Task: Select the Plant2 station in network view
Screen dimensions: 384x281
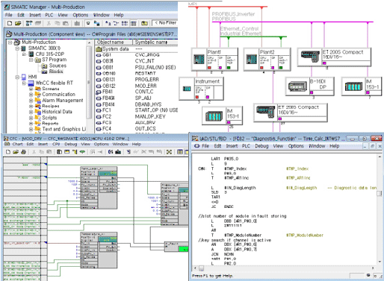Action: point(267,59)
